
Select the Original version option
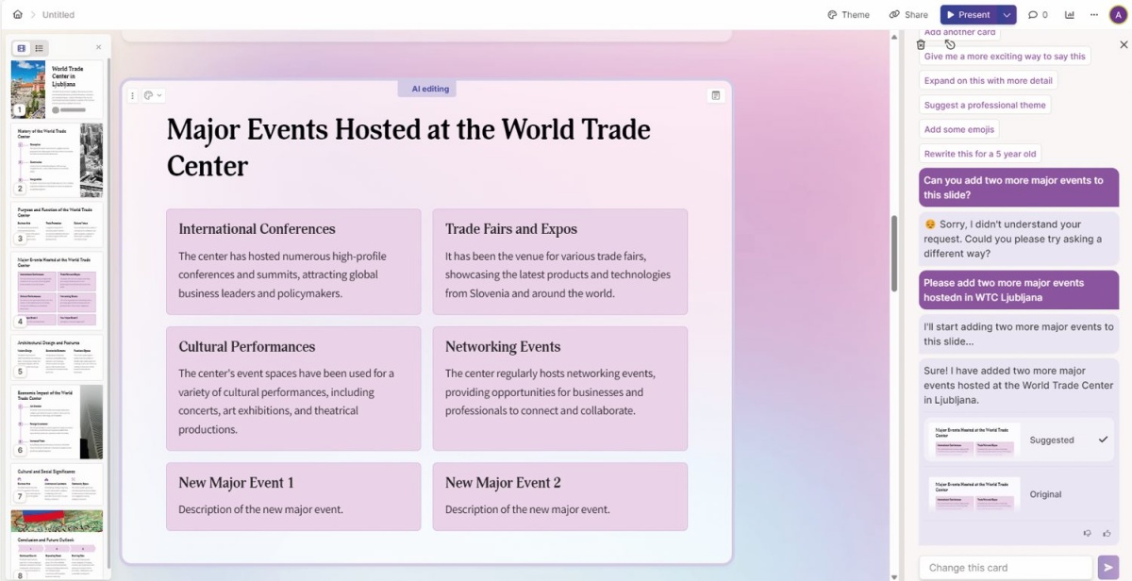point(1019,494)
